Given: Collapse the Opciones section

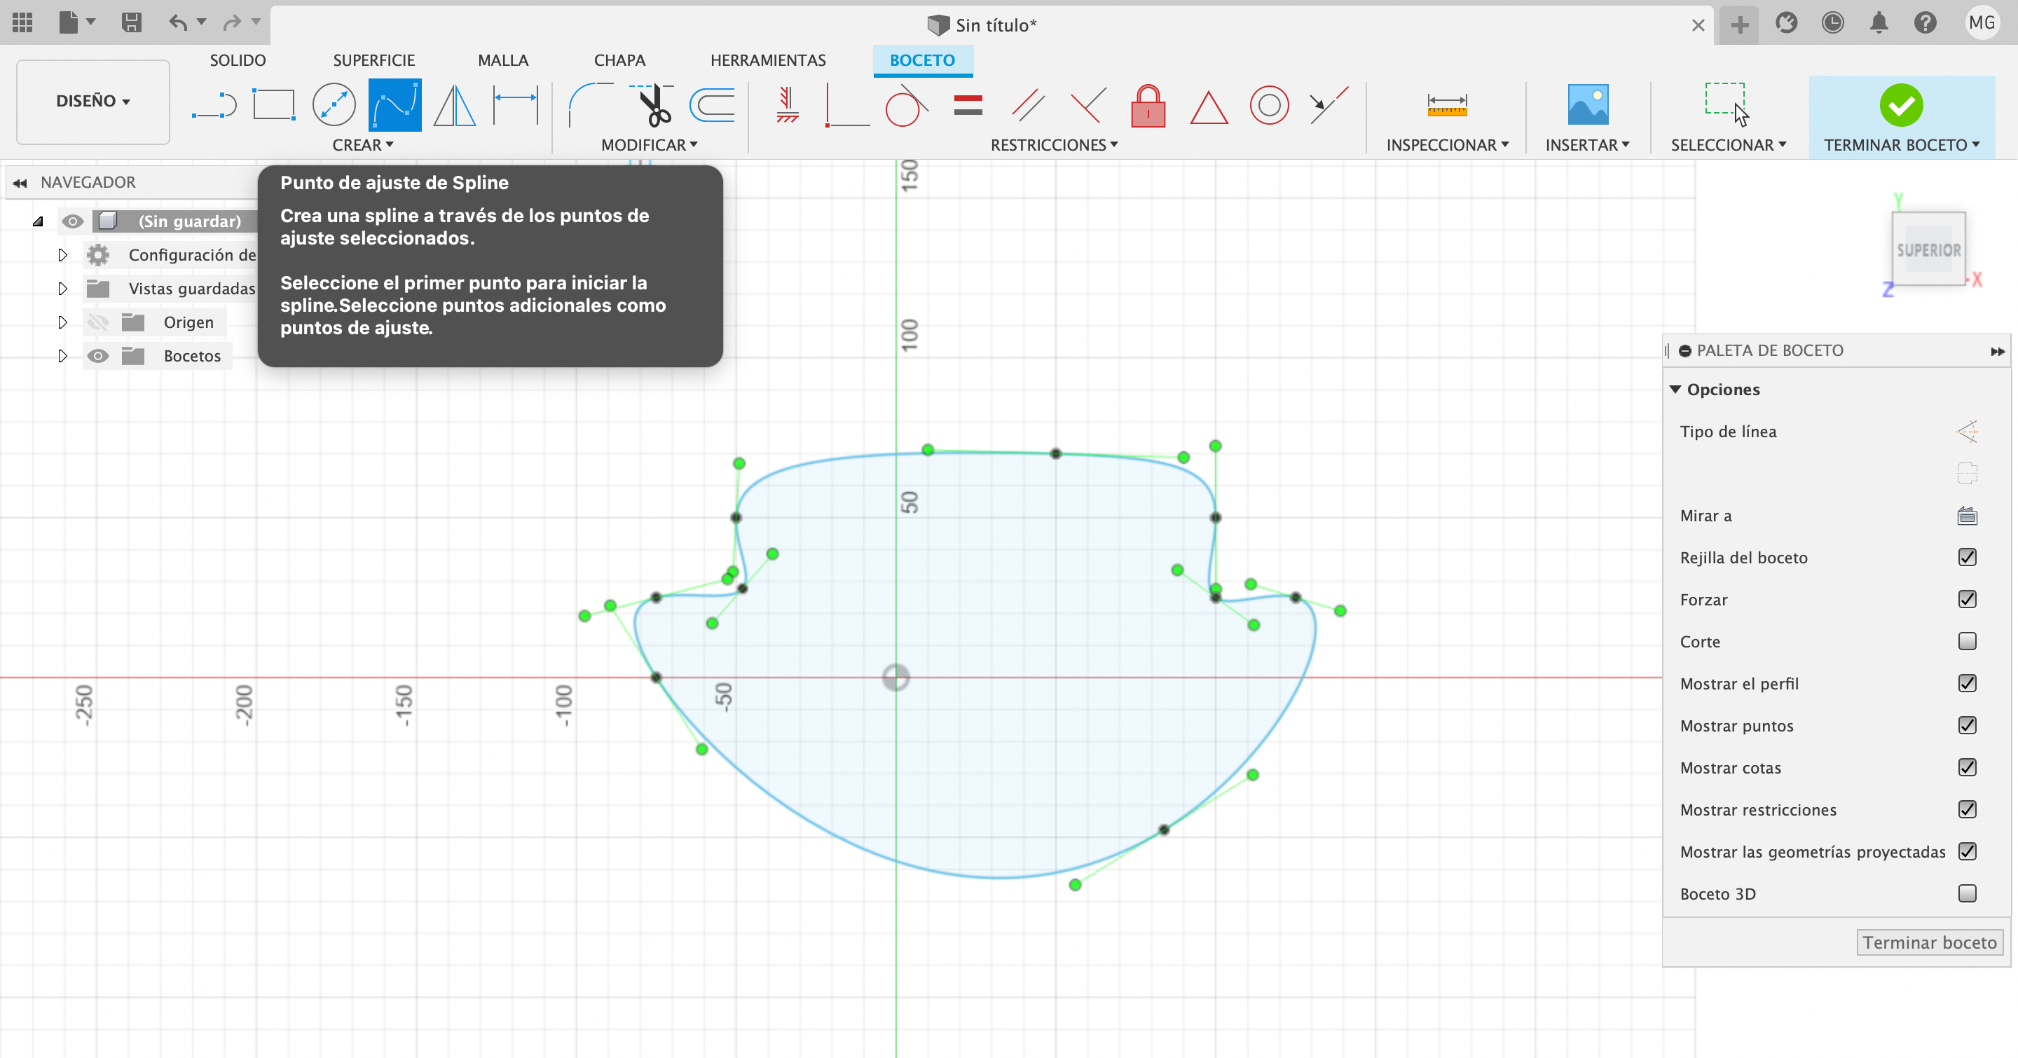Looking at the screenshot, I should coord(1675,389).
